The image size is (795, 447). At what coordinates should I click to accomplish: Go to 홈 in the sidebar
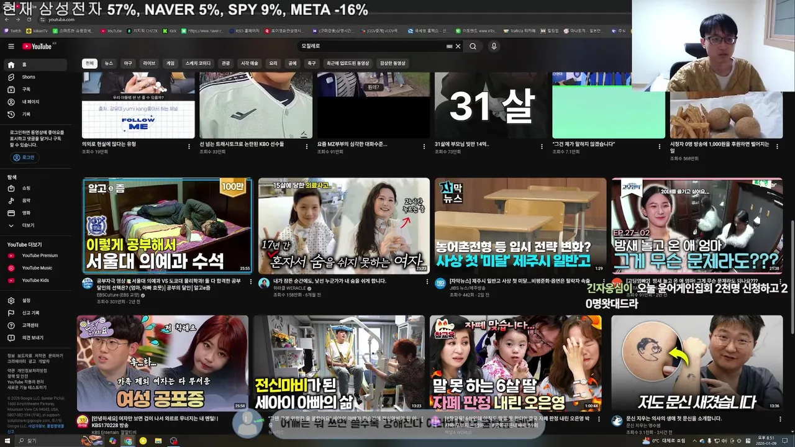[35, 65]
